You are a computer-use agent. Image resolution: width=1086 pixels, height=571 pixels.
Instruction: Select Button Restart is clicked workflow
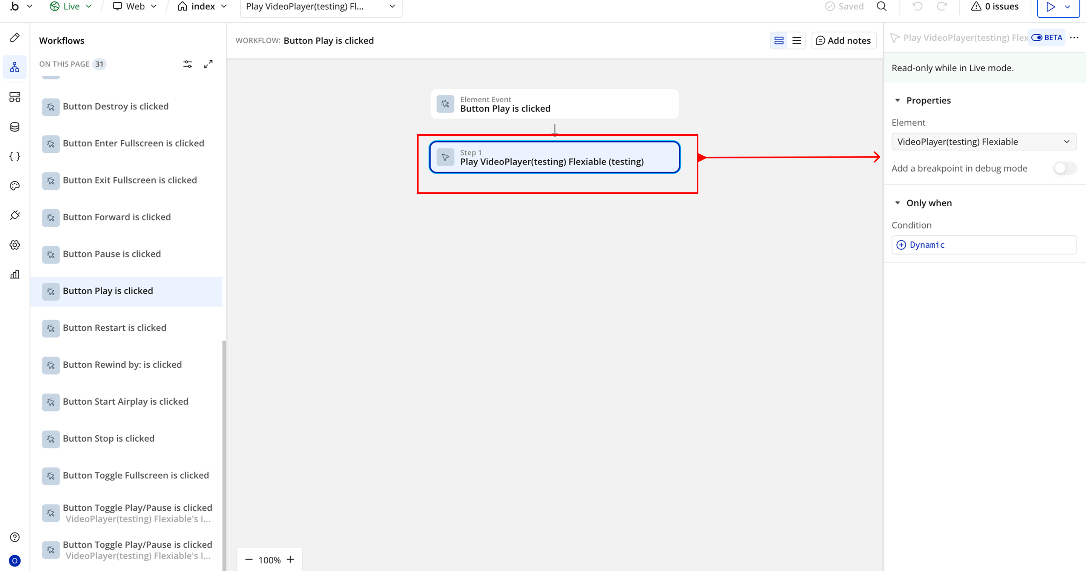click(114, 328)
